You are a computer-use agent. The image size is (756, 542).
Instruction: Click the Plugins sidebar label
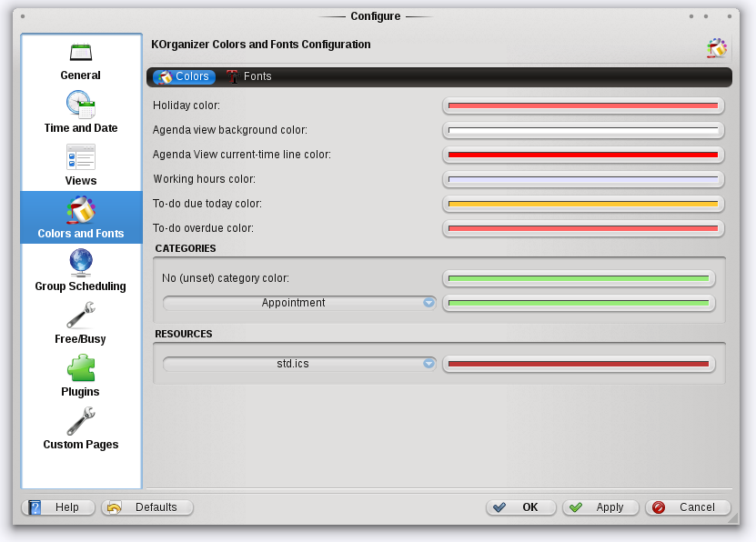[81, 392]
